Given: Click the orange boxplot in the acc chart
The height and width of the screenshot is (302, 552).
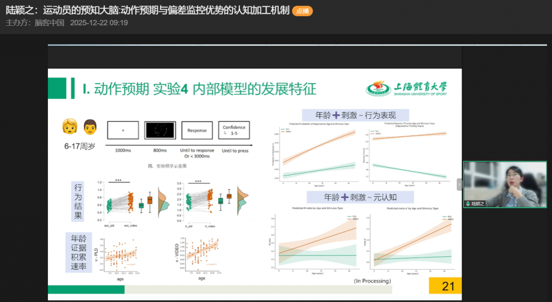Looking at the screenshot, I should [x=150, y=200].
